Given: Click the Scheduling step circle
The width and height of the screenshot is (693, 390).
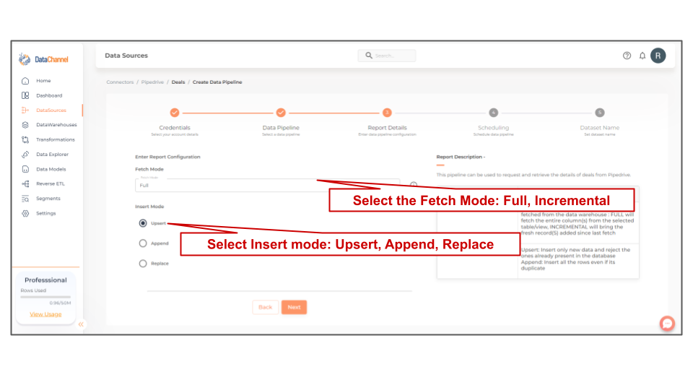Looking at the screenshot, I should (x=494, y=113).
